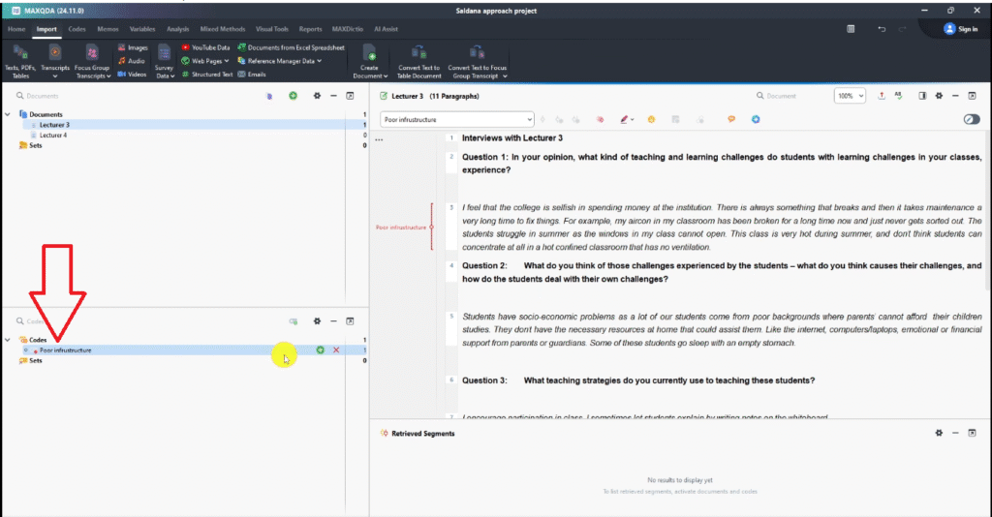This screenshot has width=992, height=517.
Task: Switch to the Analysis ribbon tab
Action: pyautogui.click(x=177, y=29)
